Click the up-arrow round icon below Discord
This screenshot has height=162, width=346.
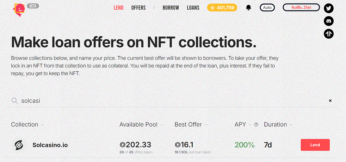pos(329,34)
